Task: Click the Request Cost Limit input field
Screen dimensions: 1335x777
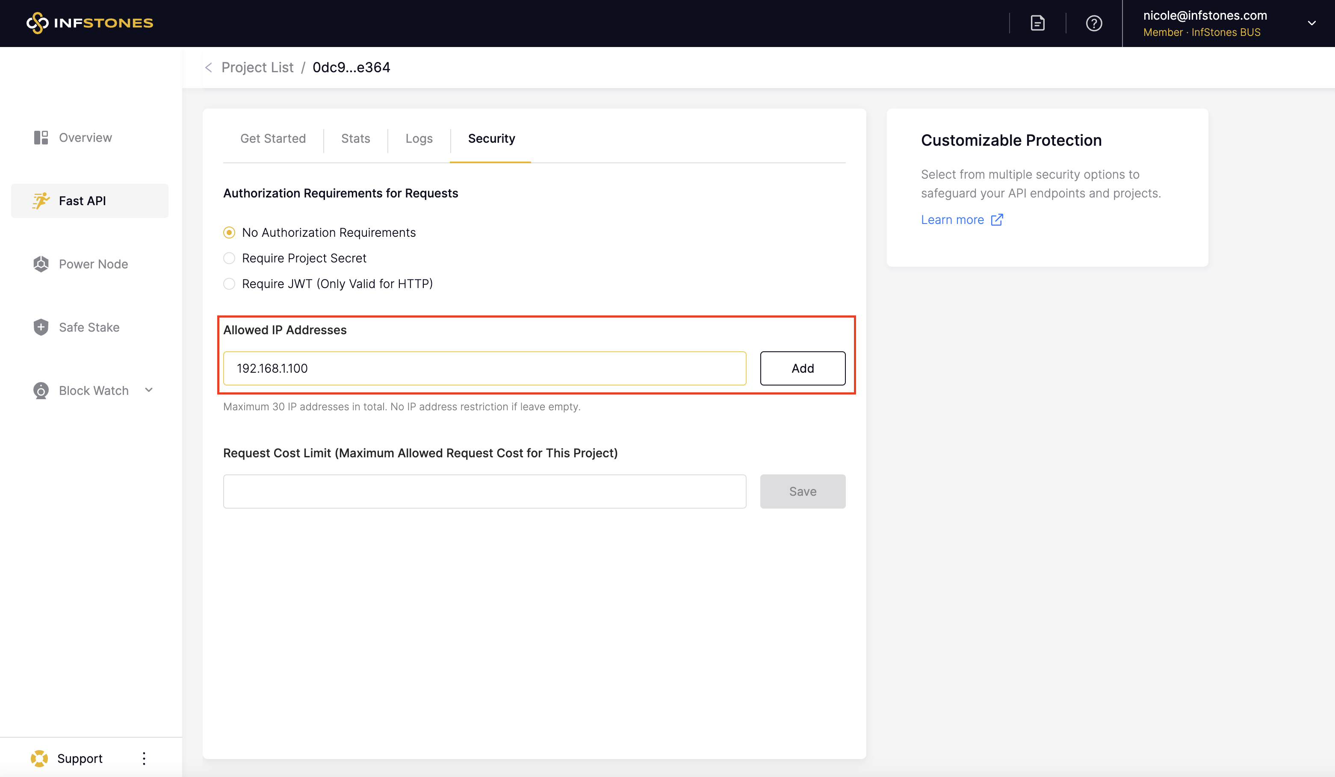Action: 484,491
